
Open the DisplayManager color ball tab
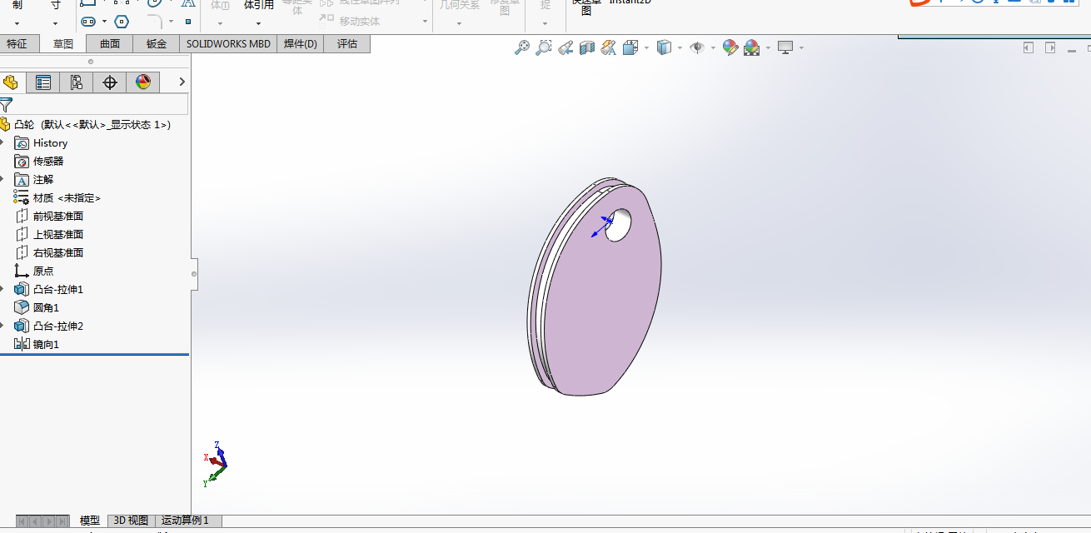[142, 82]
